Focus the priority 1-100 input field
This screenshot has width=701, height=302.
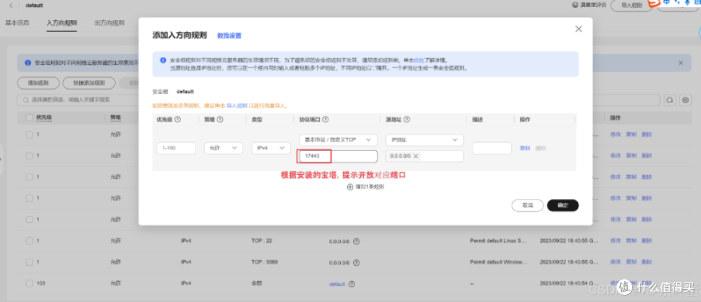click(176, 148)
